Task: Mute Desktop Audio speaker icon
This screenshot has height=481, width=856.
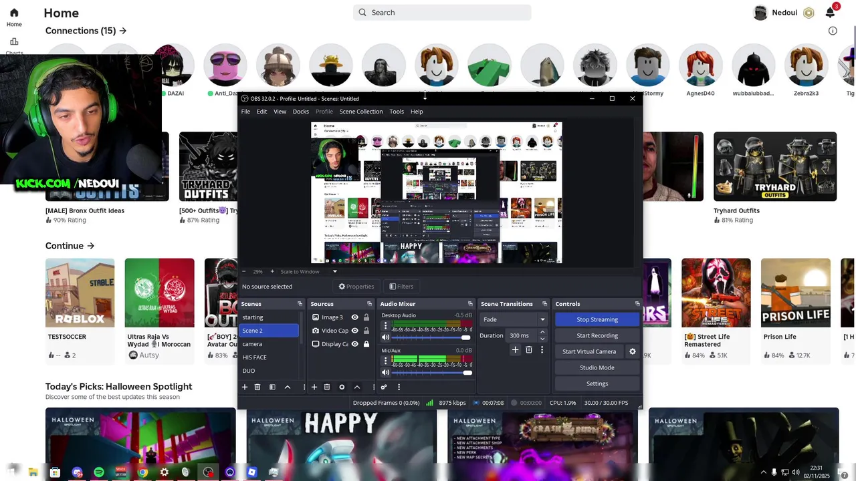Action: [x=385, y=337]
